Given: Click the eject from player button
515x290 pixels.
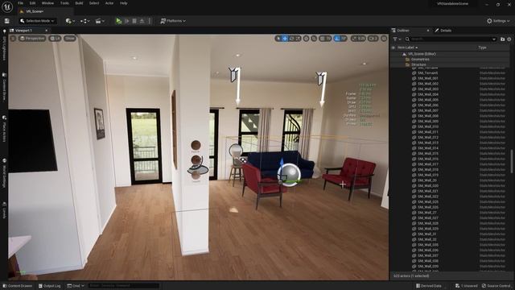Looking at the screenshot, I should point(142,21).
